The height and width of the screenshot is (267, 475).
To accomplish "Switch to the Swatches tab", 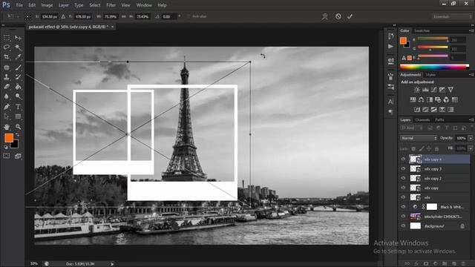I will (422, 31).
